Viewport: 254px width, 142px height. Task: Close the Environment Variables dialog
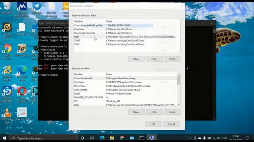coord(182,6)
